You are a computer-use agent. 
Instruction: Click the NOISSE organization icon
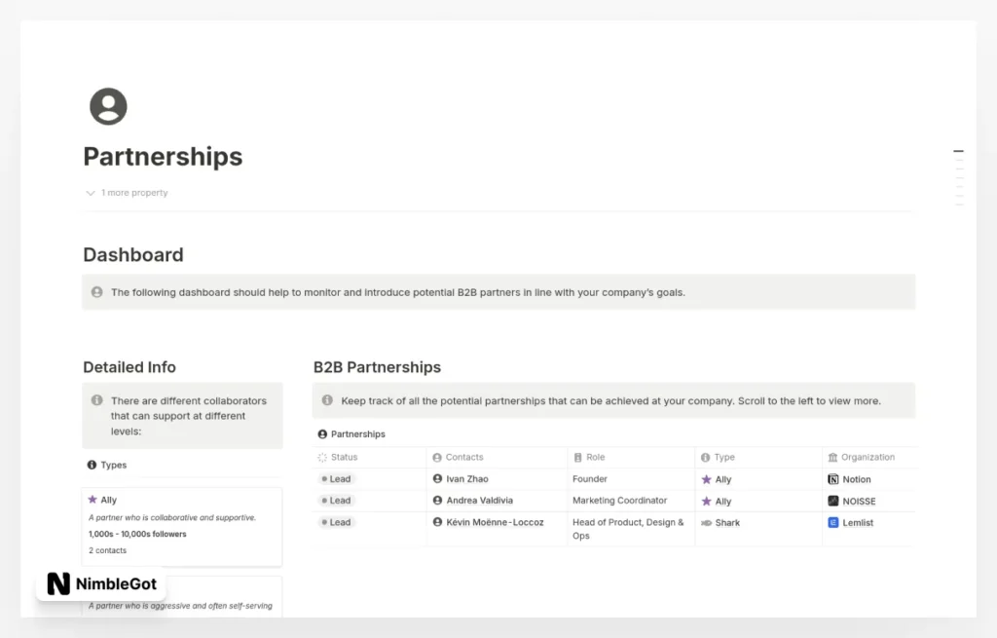[832, 501]
